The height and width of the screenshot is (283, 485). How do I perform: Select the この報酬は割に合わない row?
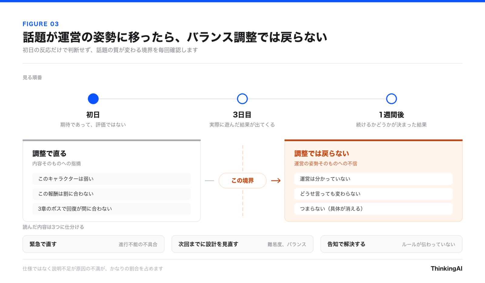coord(112,194)
